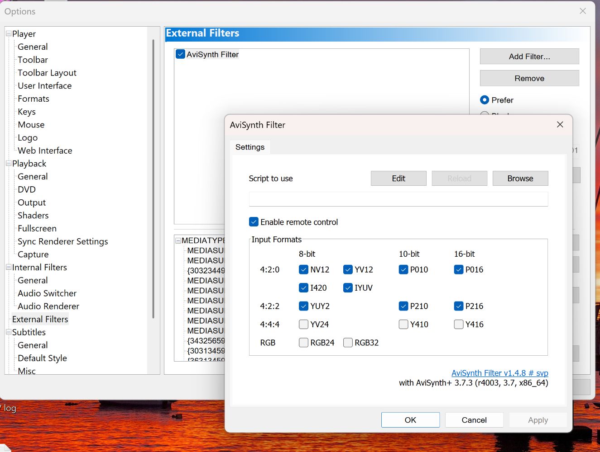
Task: Click the options tree vertical scrollbar
Action: tap(154, 179)
